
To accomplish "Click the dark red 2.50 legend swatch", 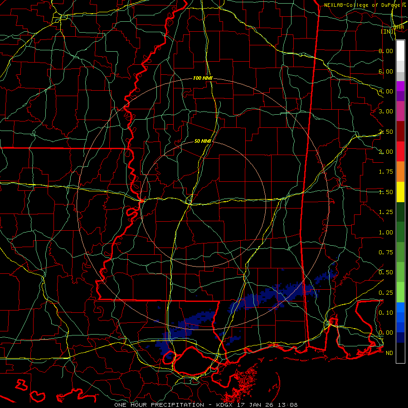I will tap(400, 131).
